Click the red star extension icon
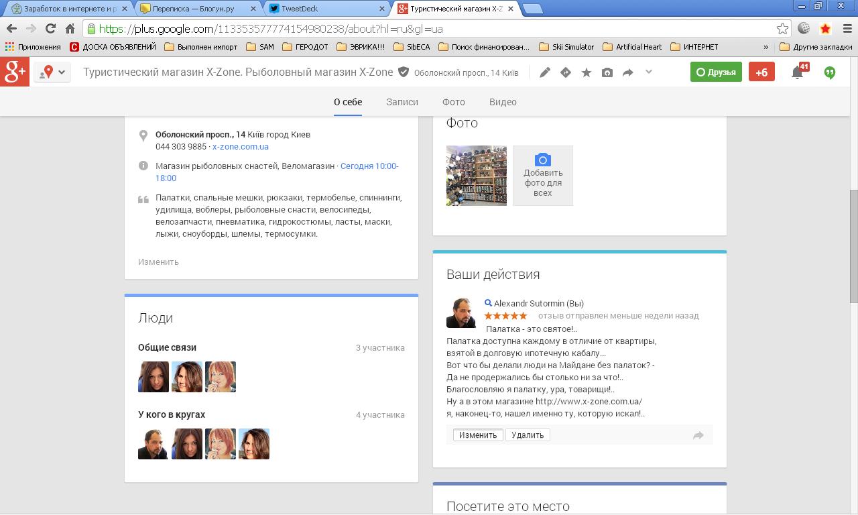The image size is (858, 515). click(x=826, y=28)
